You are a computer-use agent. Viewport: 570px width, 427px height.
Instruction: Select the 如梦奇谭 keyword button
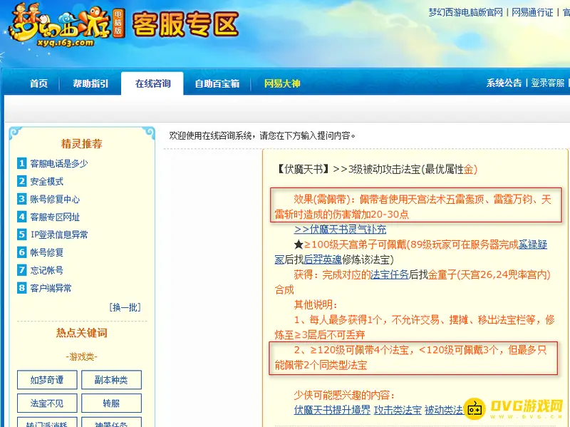tap(47, 380)
